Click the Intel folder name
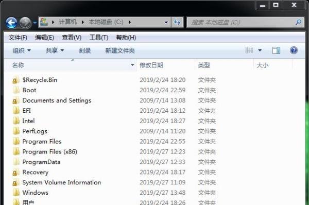 pos(28,121)
